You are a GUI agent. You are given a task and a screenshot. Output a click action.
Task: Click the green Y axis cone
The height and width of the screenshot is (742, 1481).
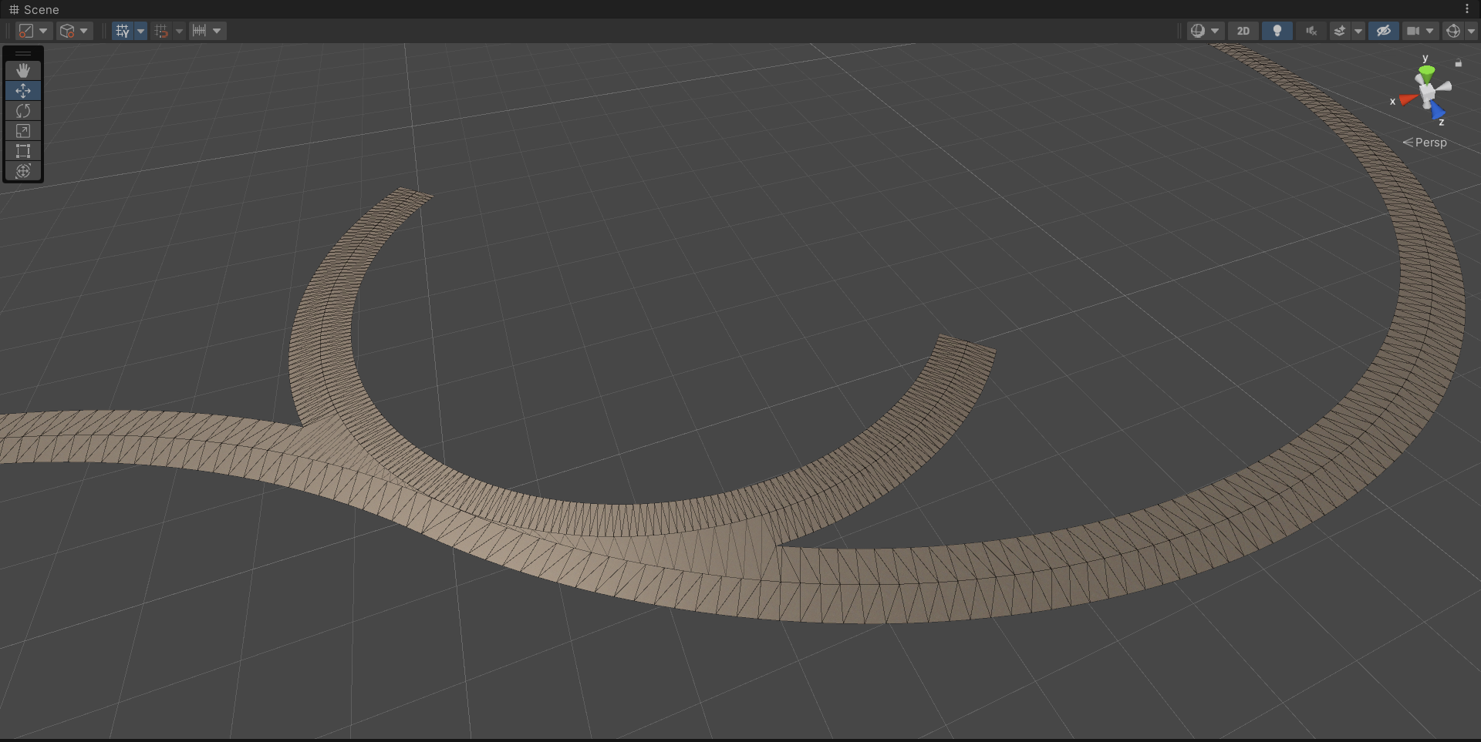click(x=1426, y=73)
